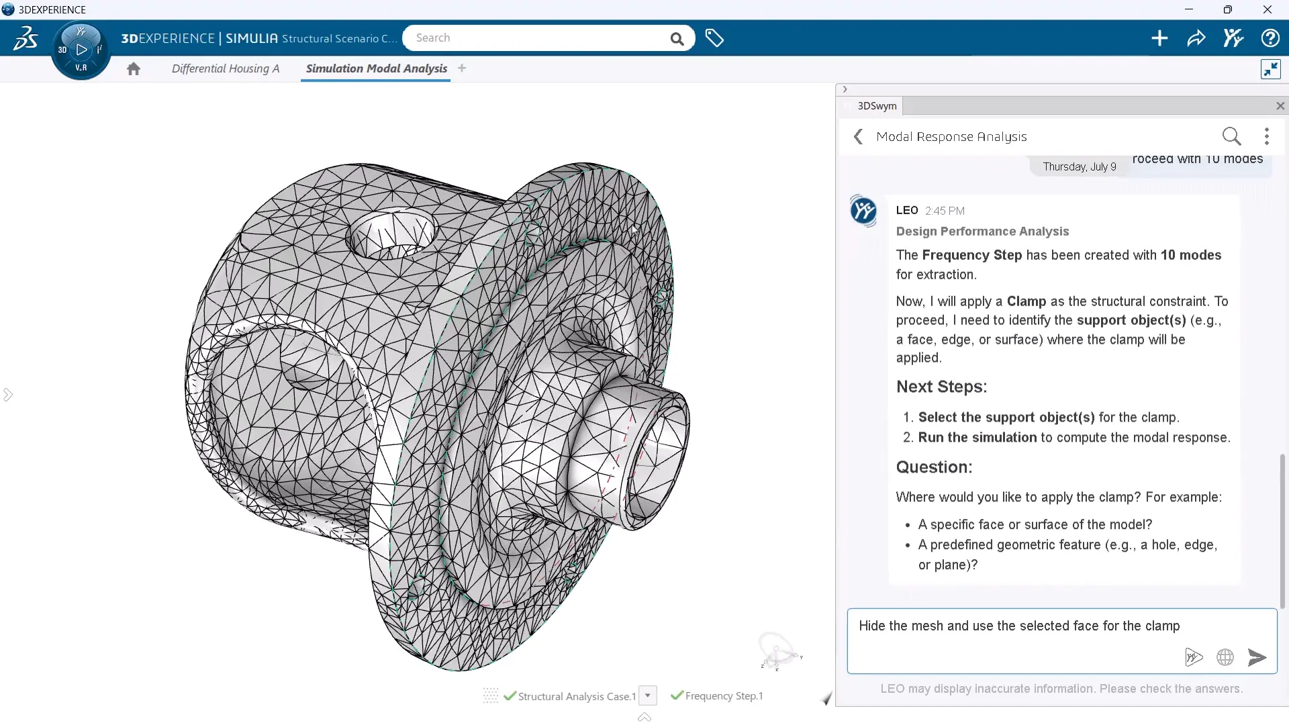Click the LEO icon in chat input

click(1194, 657)
